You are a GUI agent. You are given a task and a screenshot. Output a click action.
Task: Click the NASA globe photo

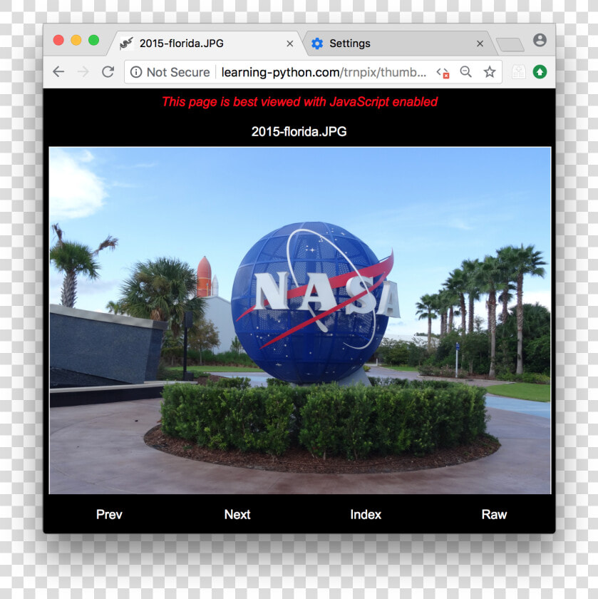click(x=300, y=320)
